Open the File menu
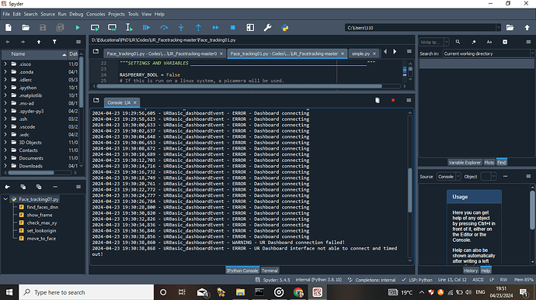The width and height of the screenshot is (536, 300). pos(6,14)
